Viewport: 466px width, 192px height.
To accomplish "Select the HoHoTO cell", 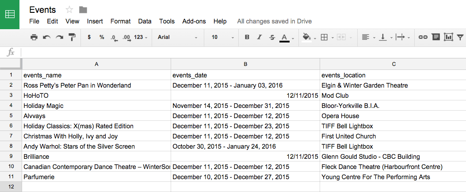I will point(96,96).
